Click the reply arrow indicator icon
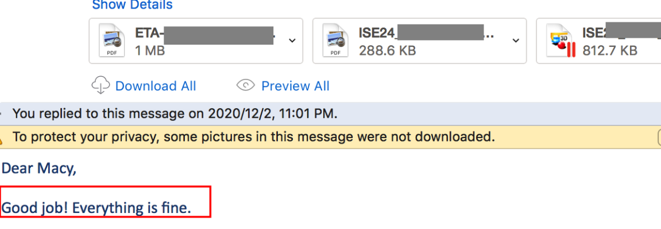This screenshot has height=229, width=661. [1, 113]
